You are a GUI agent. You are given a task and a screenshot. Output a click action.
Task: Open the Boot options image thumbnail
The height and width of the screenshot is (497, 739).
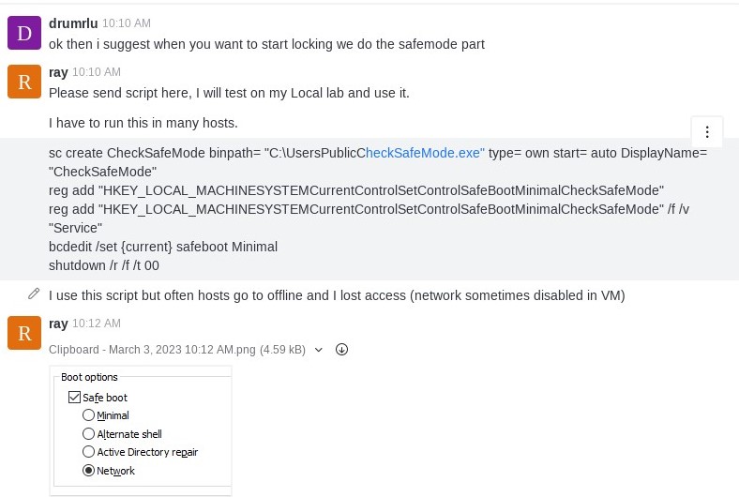tap(141, 430)
